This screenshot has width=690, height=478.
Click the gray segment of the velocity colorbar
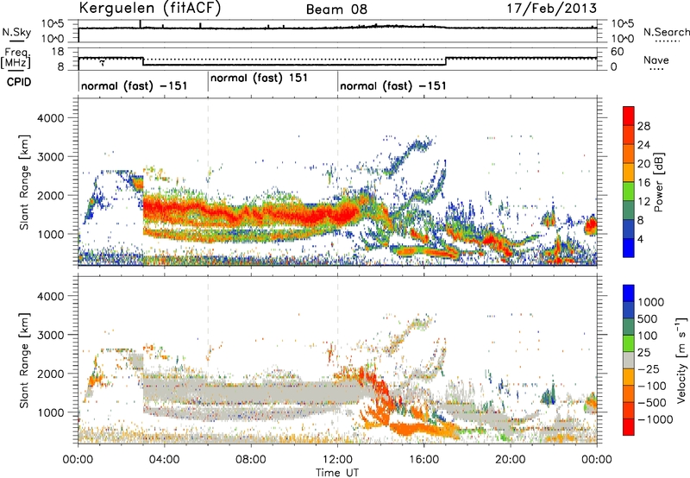[x=629, y=360]
